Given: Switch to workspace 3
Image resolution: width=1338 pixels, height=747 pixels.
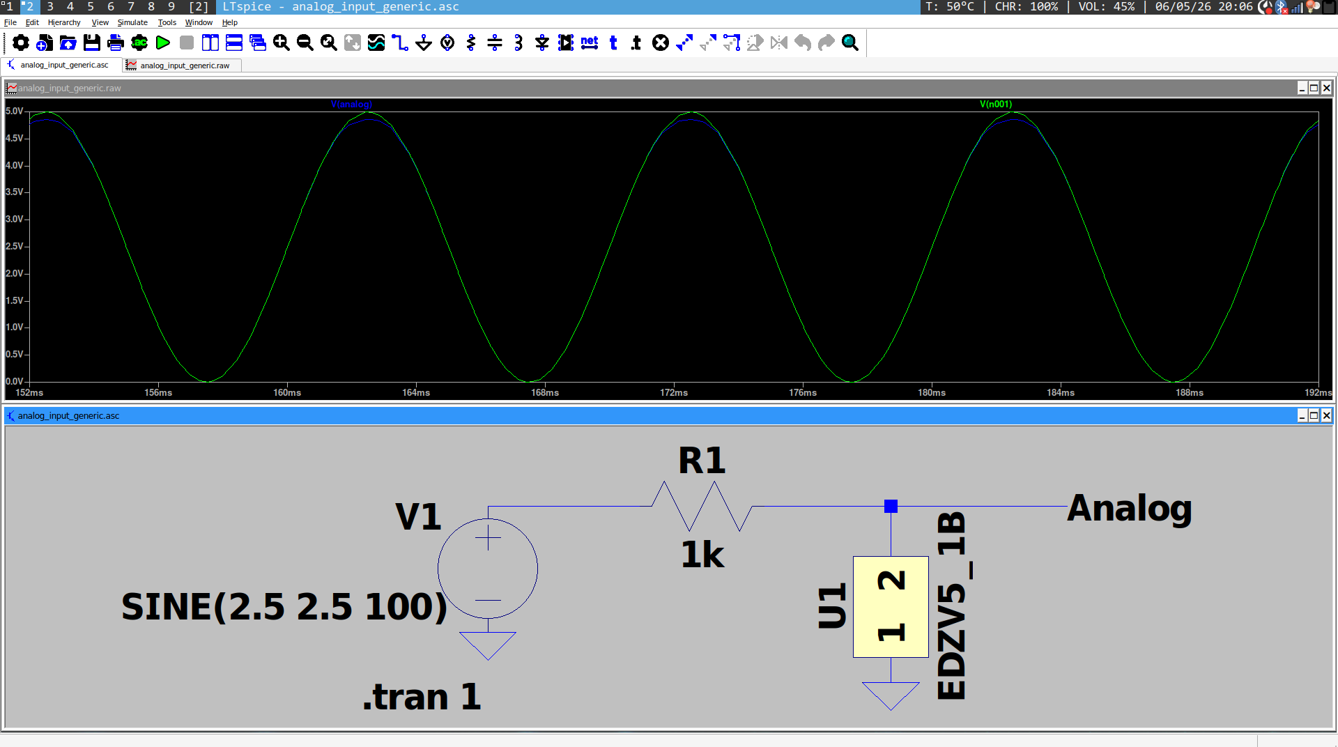Looking at the screenshot, I should 50,6.
